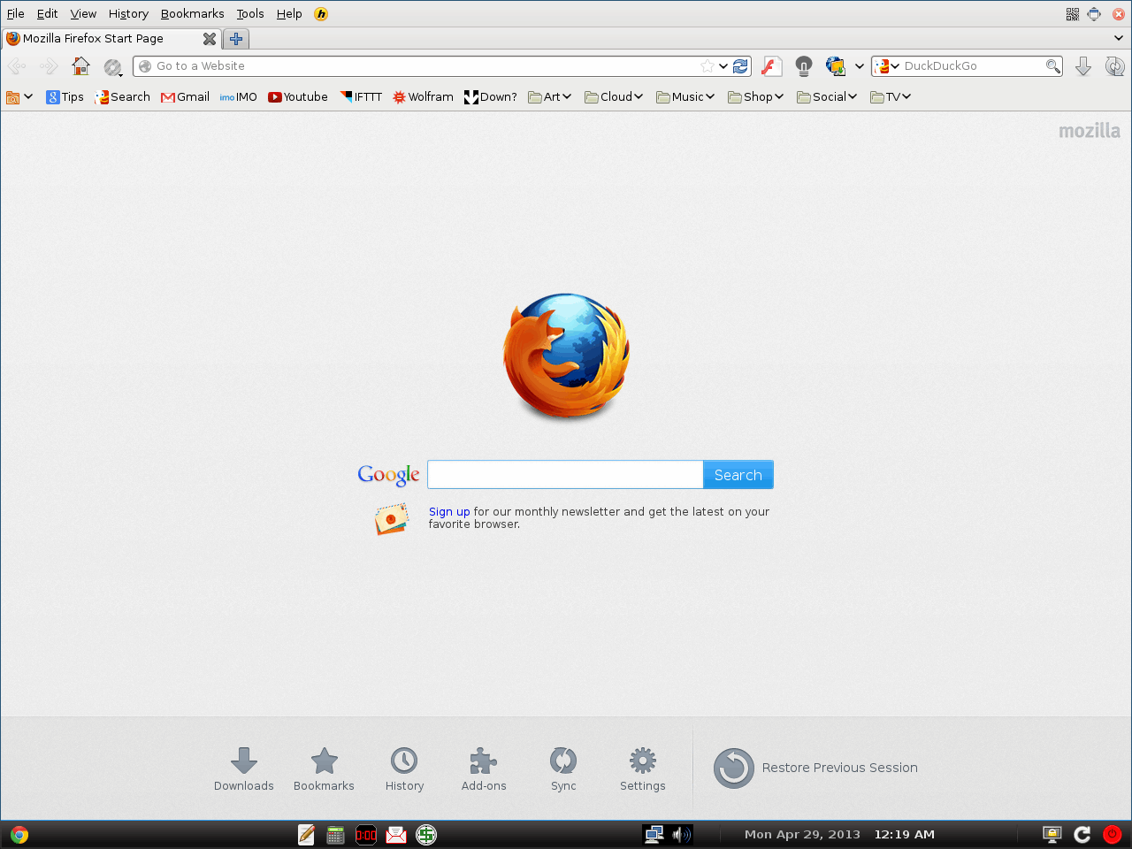Viewport: 1132px width, 849px height.
Task: Click the magnifier in the DuckDuckGo search box
Action: 1052,66
